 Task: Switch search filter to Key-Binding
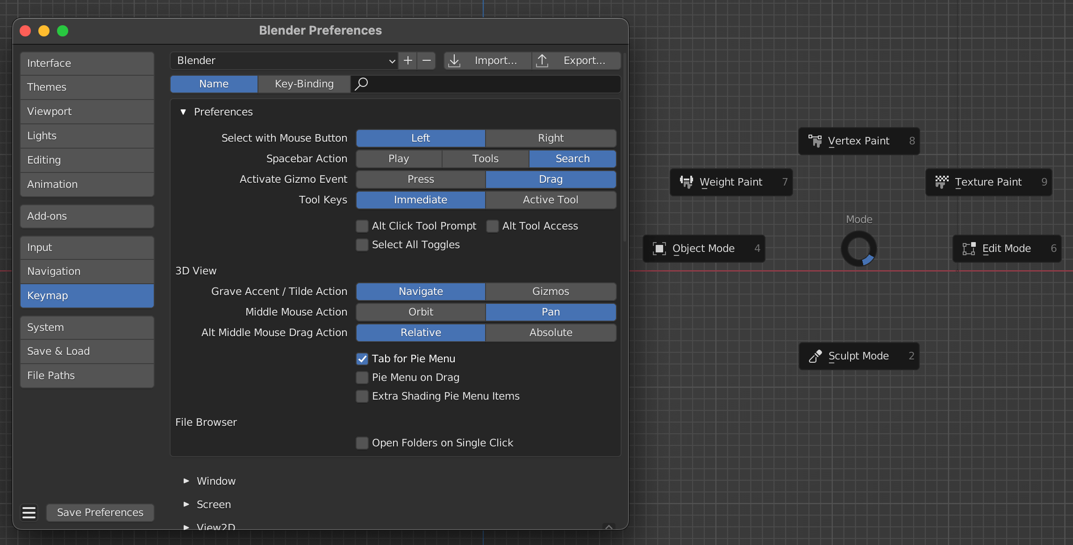click(304, 84)
